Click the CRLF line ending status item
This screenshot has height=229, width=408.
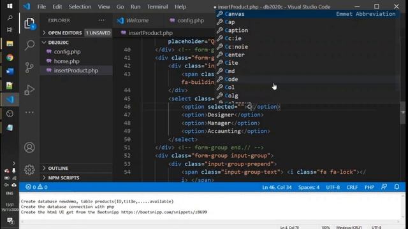click(x=352, y=187)
